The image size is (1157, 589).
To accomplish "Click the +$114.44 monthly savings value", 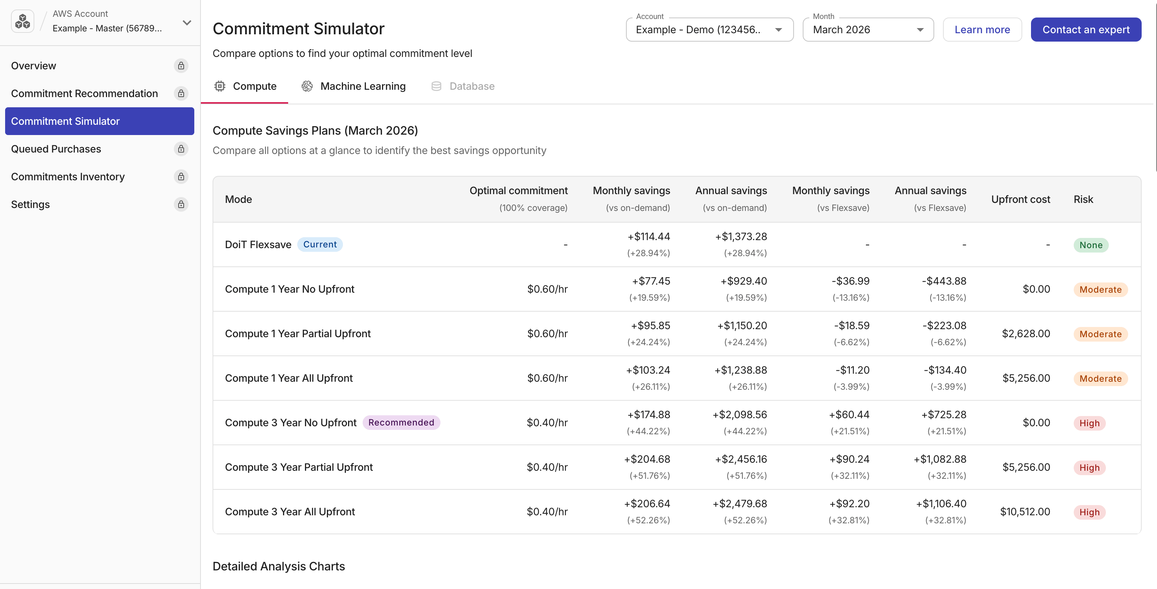I will coord(649,236).
